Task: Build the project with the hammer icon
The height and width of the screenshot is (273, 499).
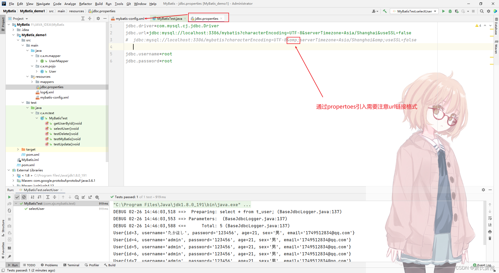Action: (385, 11)
